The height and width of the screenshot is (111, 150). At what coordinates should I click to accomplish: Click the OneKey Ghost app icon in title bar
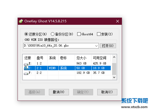tap(21, 21)
